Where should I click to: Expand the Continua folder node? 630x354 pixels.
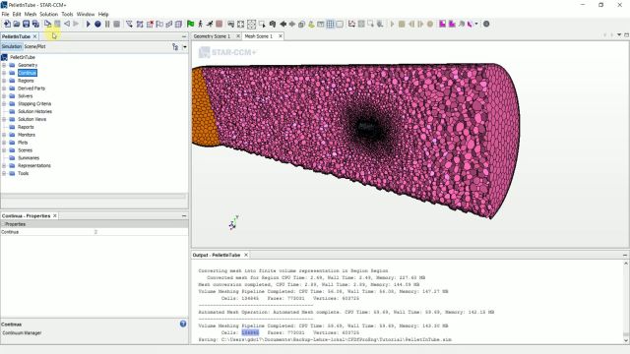[x=4, y=73]
